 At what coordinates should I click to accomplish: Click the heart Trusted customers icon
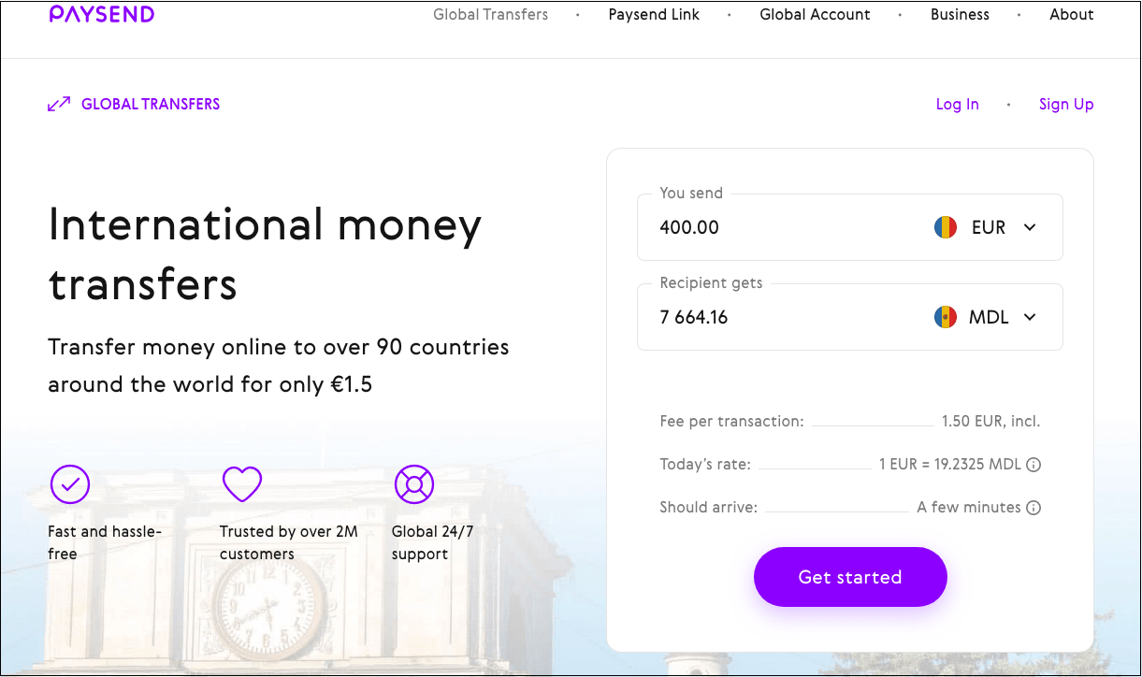(242, 484)
